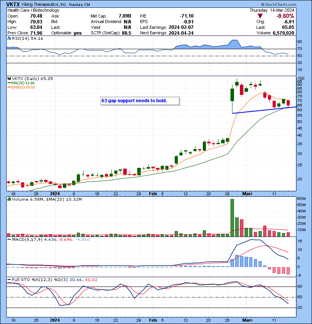The width and height of the screenshot is (312, 324).
Task: Click the Chg value -6.91
Action: click(288, 22)
